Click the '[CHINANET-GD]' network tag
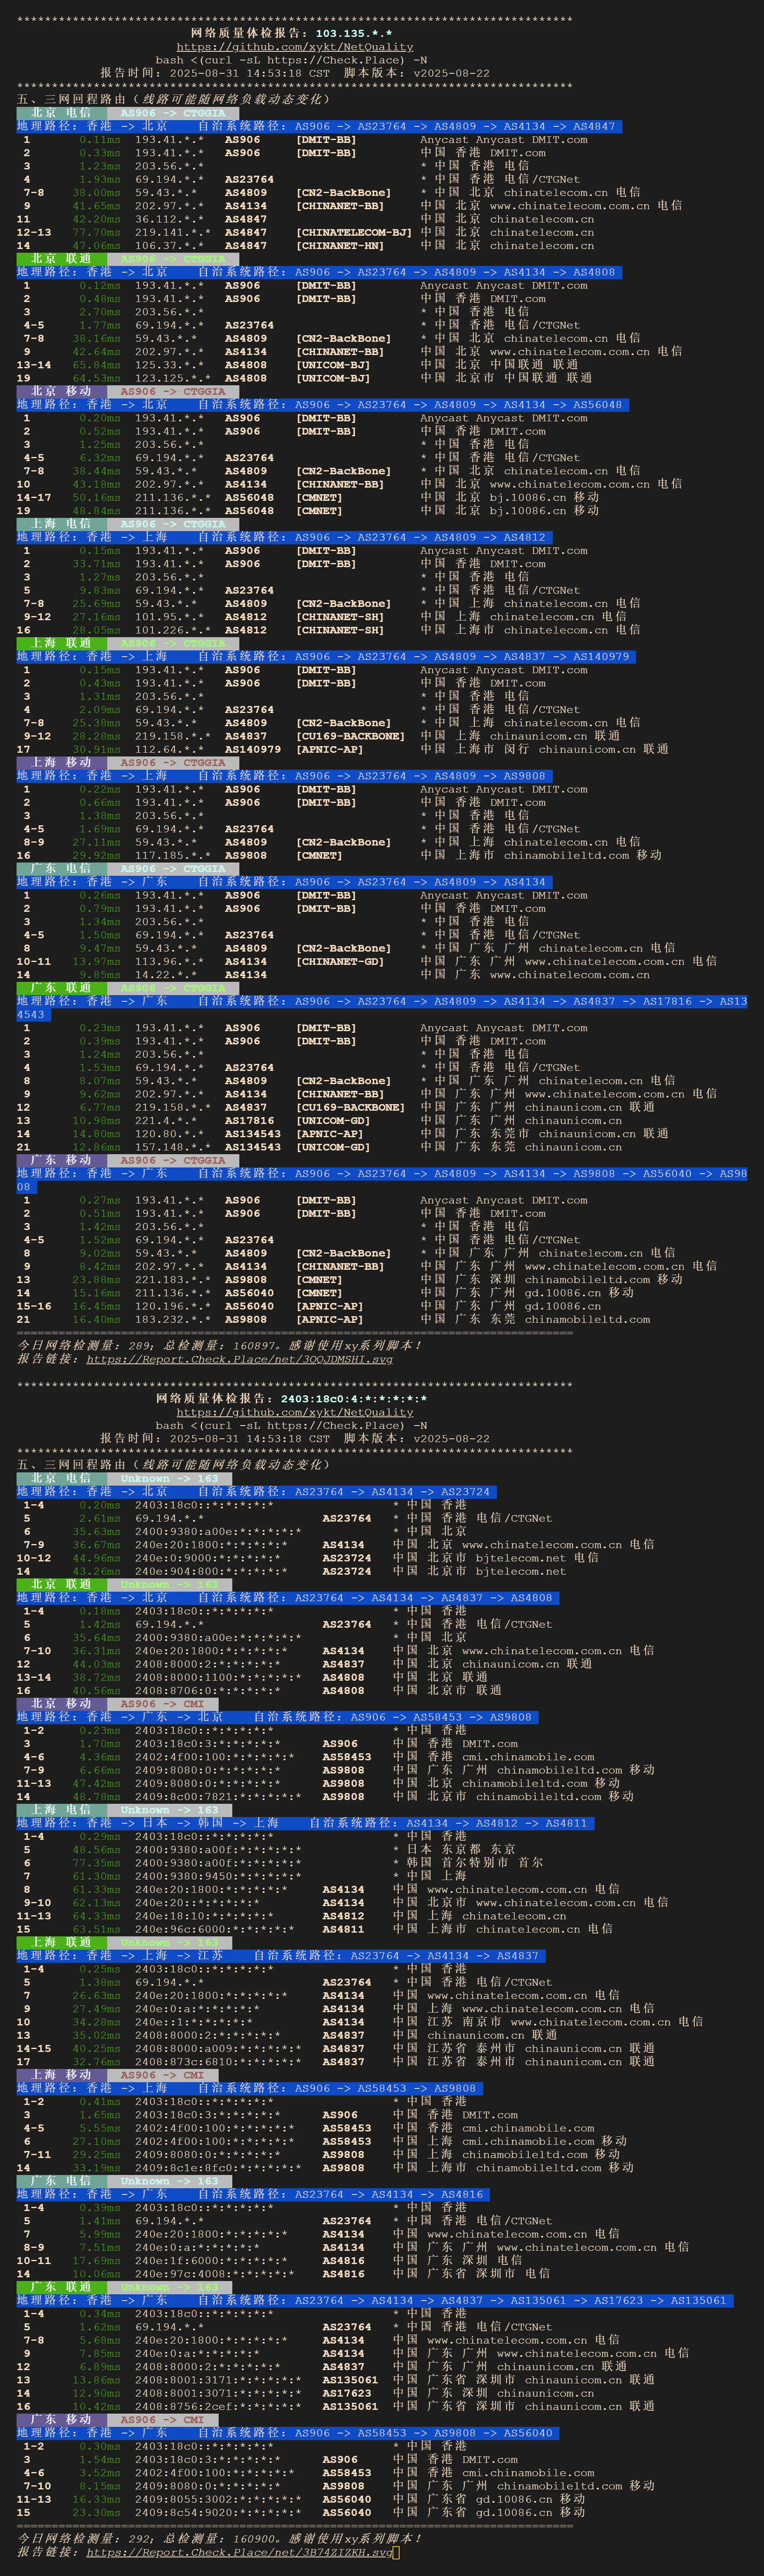Image resolution: width=764 pixels, height=2576 pixels. [340, 962]
